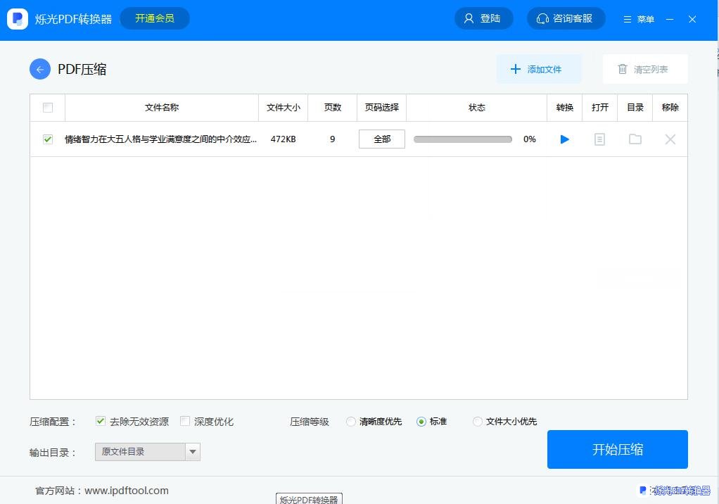719x504 pixels.
Task: Click the 目录 column header
Action: click(x=635, y=107)
